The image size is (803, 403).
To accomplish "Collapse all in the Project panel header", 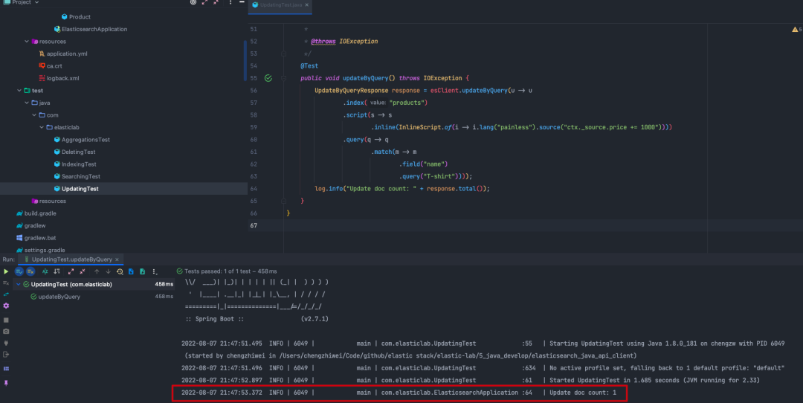I will (216, 2).
